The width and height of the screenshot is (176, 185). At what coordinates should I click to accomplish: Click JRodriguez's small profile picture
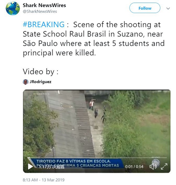pos(25,82)
